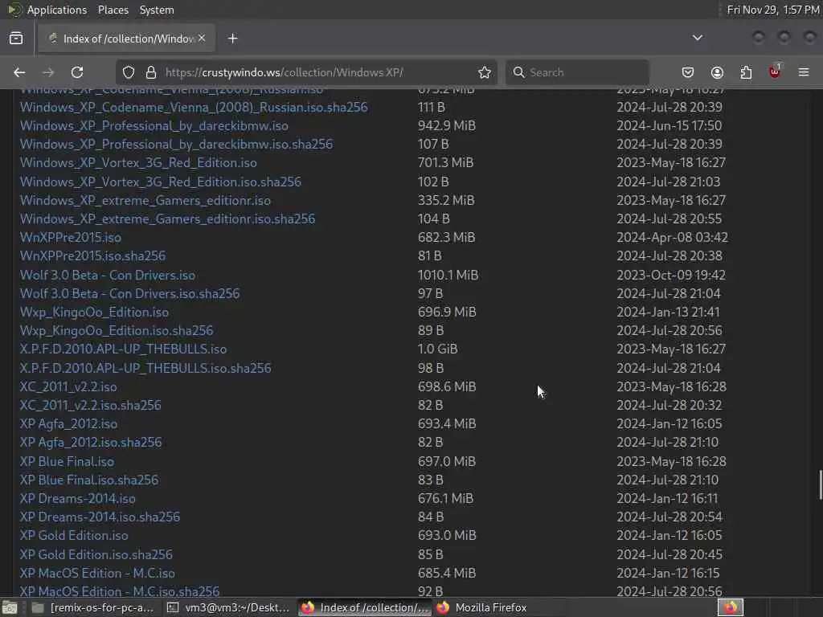Download XP MacOS Edition - M.C.iso
The height and width of the screenshot is (617, 823).
97,573
